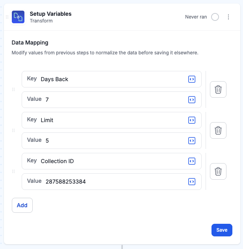Viewport: 243px width, 249px height.
Task: Focus the Days Back key input field
Action: (111, 79)
